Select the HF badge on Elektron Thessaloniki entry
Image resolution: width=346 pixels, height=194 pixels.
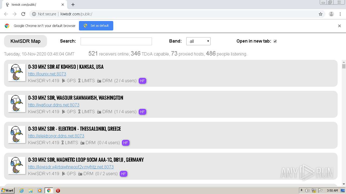pyautogui.click(x=126, y=143)
